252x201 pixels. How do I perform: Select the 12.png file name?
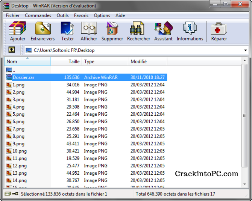[20, 166]
